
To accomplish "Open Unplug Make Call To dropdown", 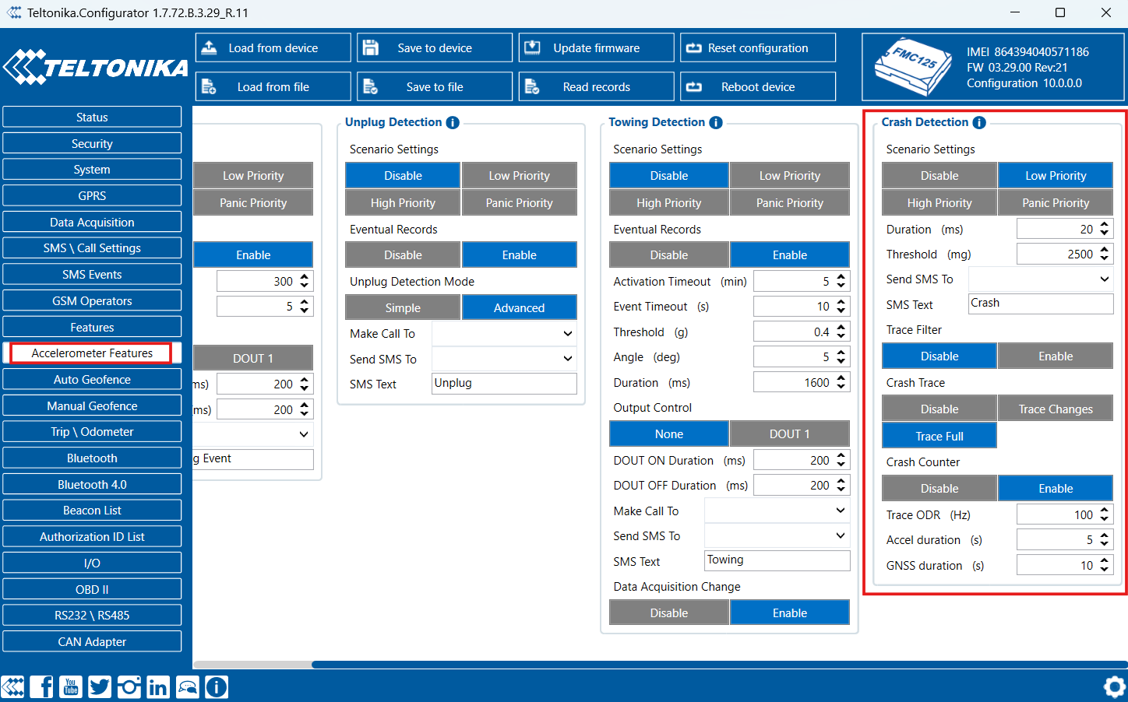I will [505, 333].
